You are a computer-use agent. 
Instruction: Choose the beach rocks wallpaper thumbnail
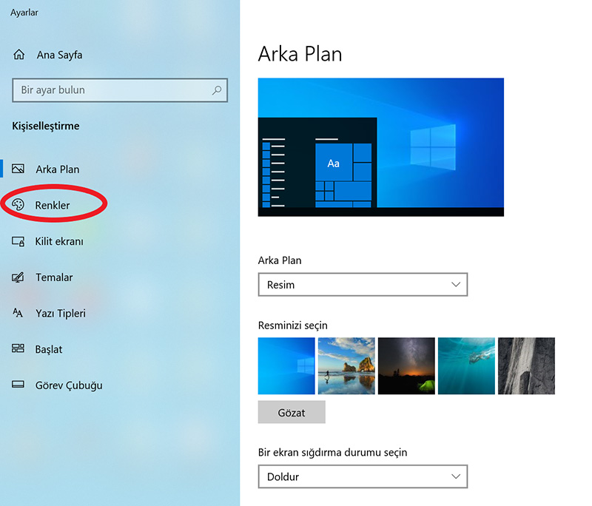(x=346, y=366)
